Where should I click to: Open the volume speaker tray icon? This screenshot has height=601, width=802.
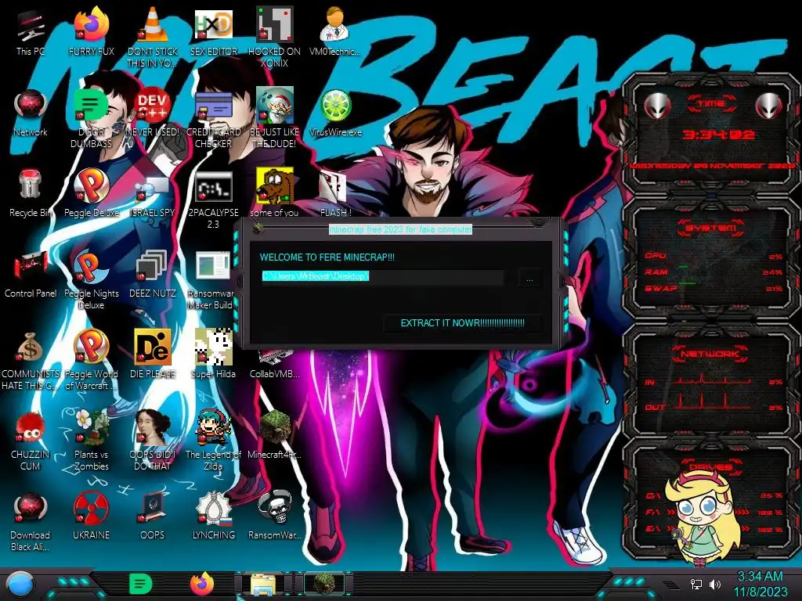coord(715,584)
